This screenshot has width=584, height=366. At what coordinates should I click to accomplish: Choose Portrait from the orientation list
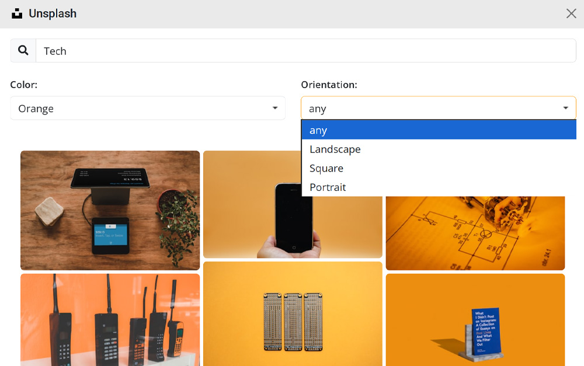coord(328,187)
